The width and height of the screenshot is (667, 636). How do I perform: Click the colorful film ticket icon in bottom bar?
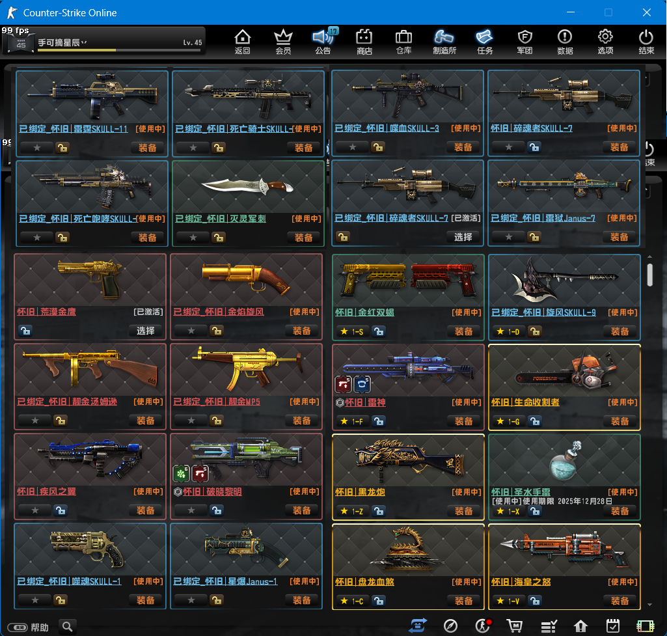click(x=646, y=626)
